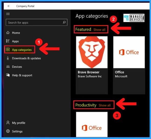This screenshot has height=139, width=151.
Task: Click the Microsoft publisher text
Action: pyautogui.click(x=121, y=76)
